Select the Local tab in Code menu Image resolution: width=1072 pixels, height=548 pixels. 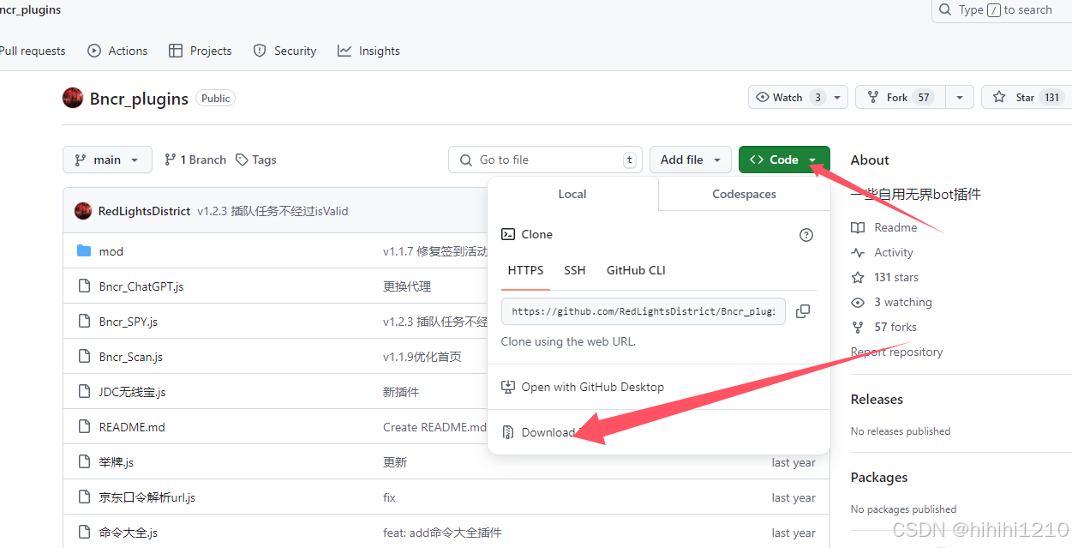(572, 194)
